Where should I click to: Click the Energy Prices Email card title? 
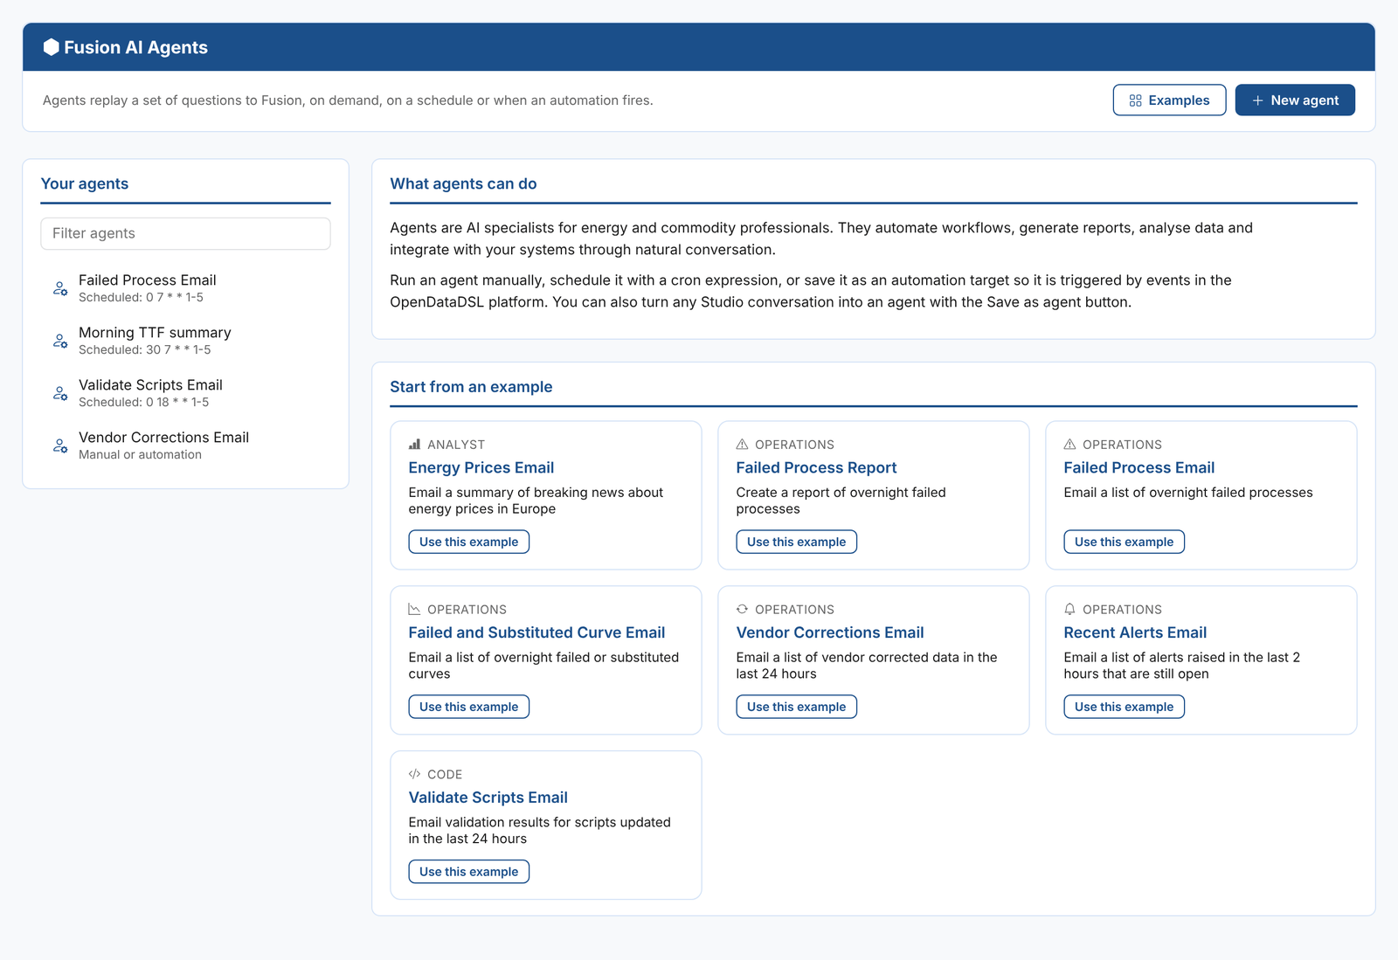click(481, 468)
